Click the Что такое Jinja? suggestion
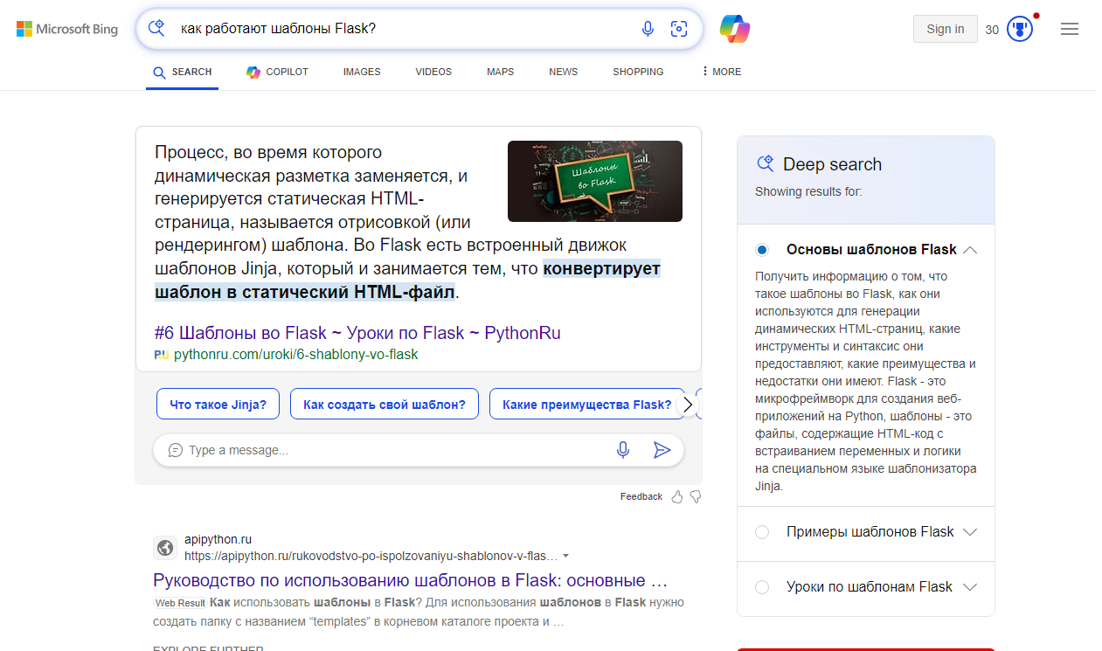Screen dimensions: 1102x651 (x=218, y=405)
